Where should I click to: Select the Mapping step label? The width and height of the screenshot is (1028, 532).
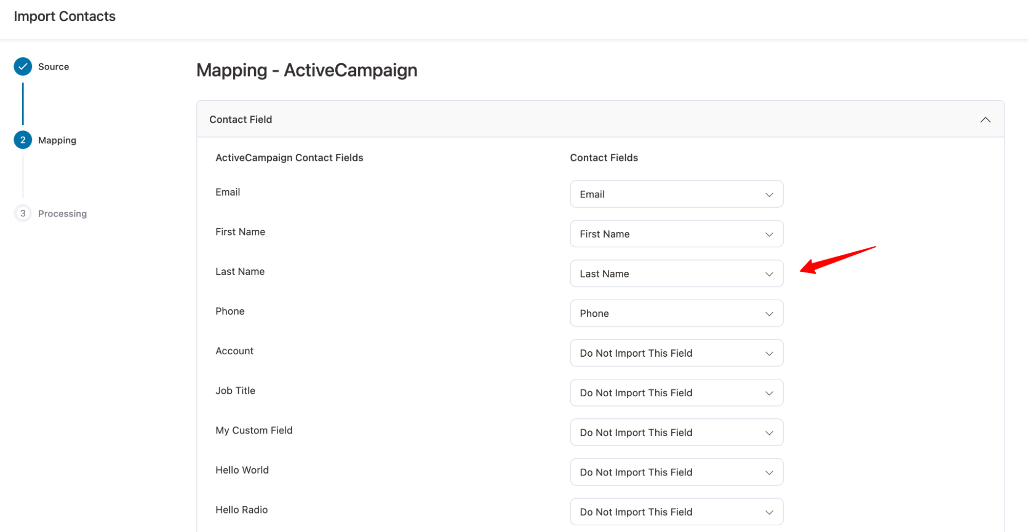point(57,140)
